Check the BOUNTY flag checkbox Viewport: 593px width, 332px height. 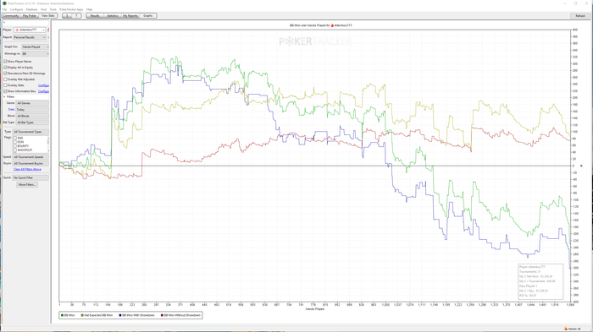[x=15, y=146]
